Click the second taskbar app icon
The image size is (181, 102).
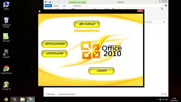[14, 99]
